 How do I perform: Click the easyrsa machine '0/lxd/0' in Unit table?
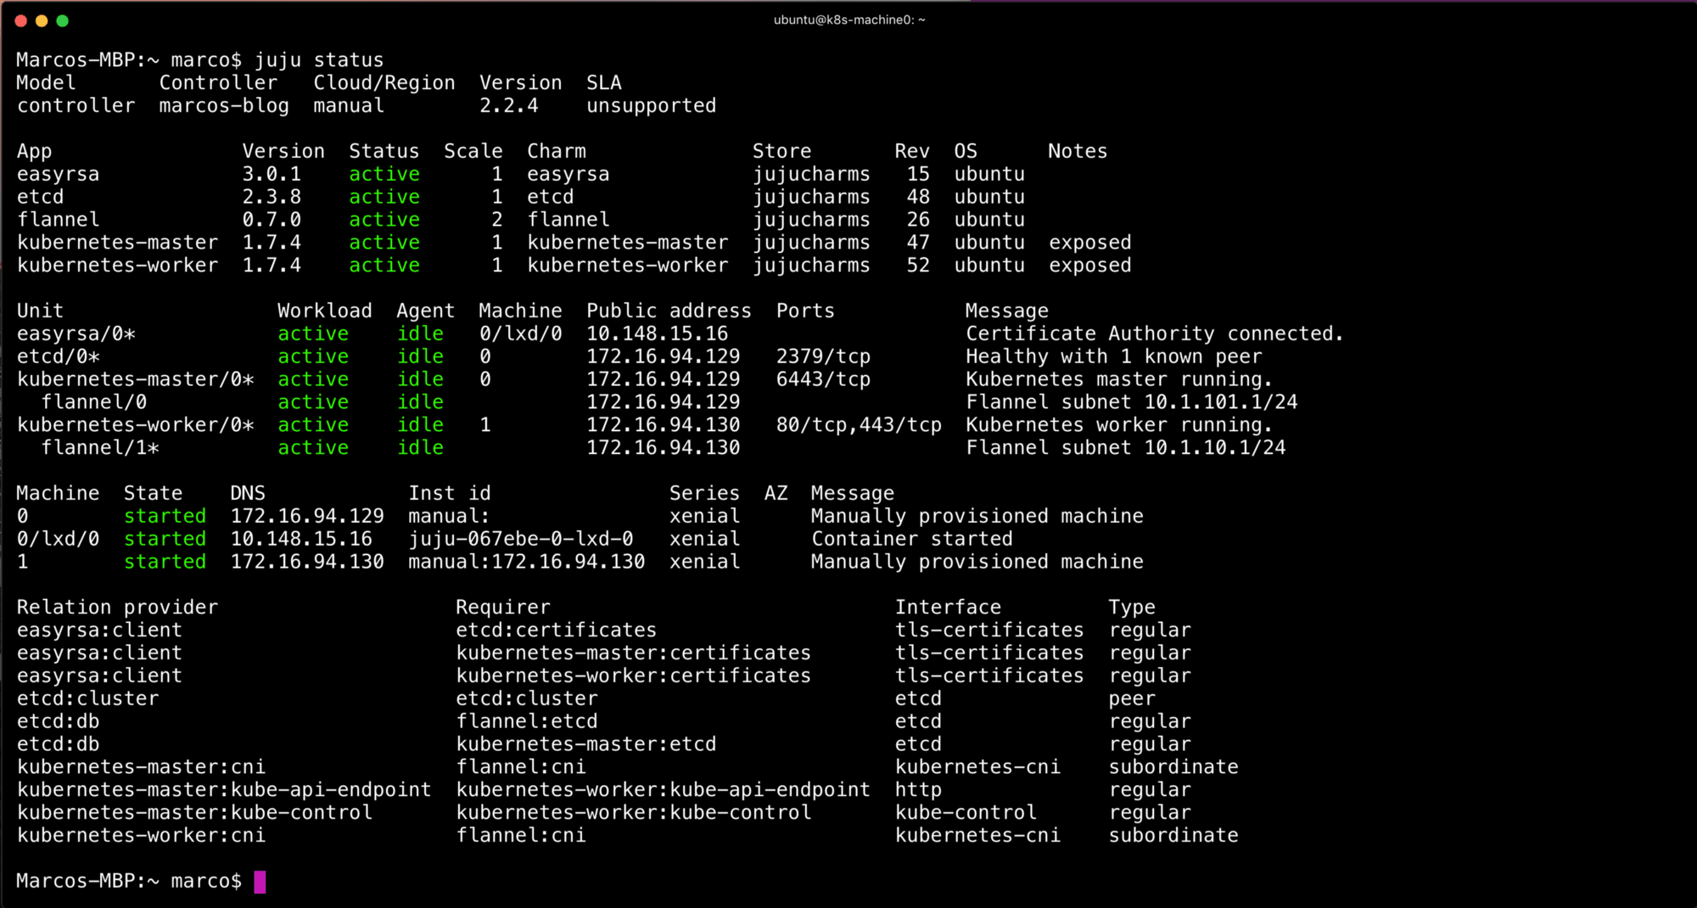pos(521,334)
